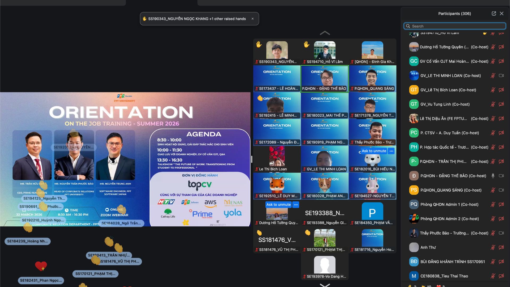Click camera icon for Thầy Phước Bảo in list
Image resolution: width=510 pixels, height=287 pixels.
pos(501,233)
